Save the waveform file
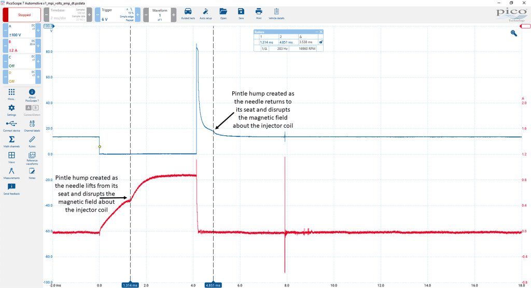Viewport: 531px width, 288px height. (x=241, y=13)
